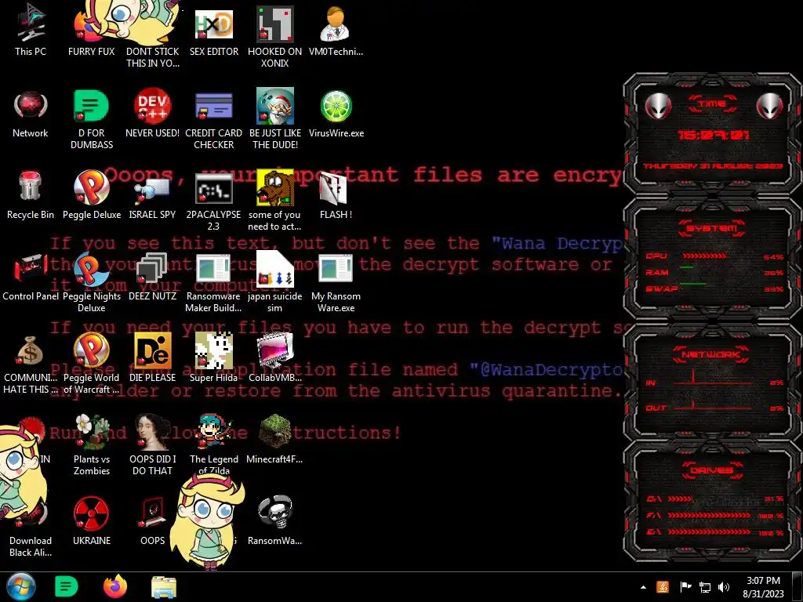Click the F:\ drive usage bar

[x=709, y=516]
